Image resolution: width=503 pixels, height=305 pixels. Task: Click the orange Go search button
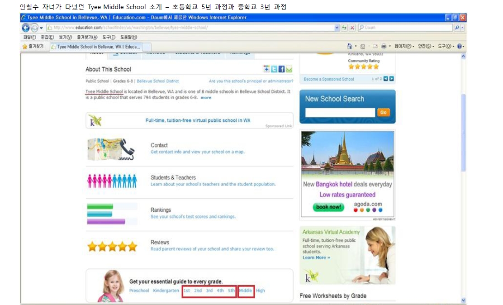383,112
